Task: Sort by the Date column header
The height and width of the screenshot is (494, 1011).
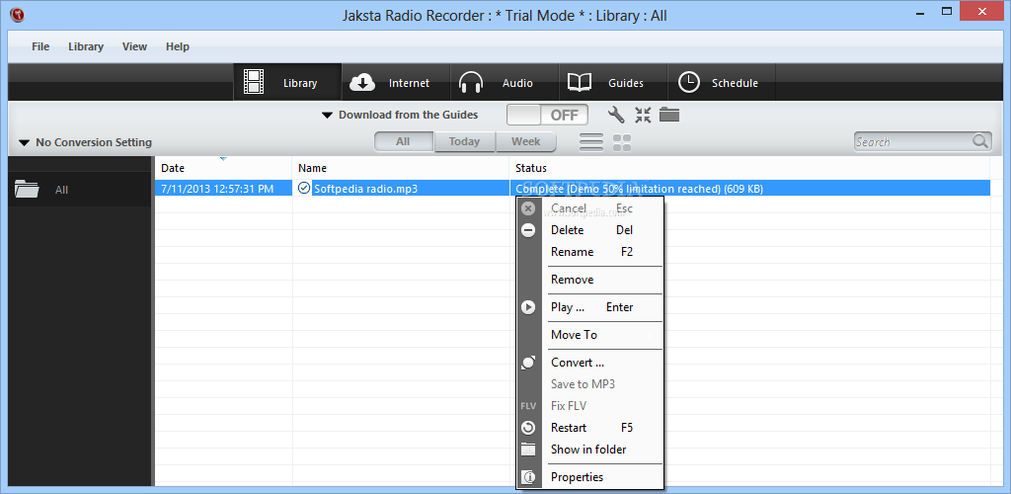Action: [223, 168]
